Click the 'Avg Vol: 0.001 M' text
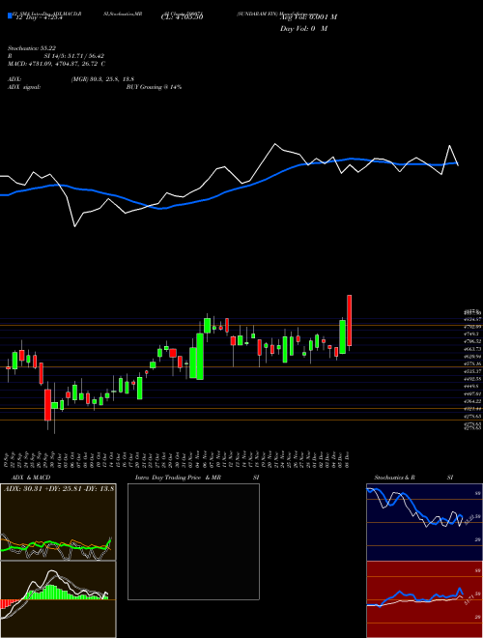 point(308,17)
